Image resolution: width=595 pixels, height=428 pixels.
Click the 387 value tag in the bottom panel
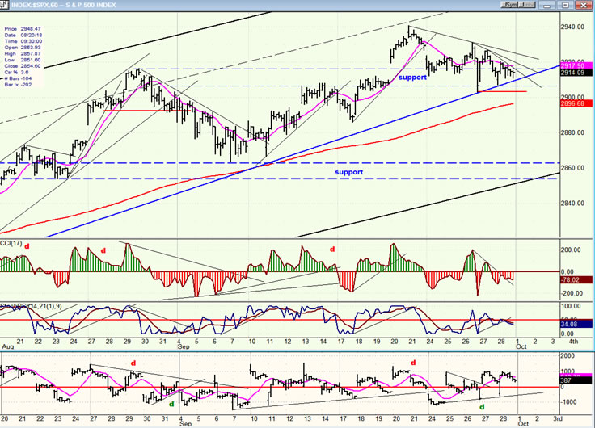576,380
